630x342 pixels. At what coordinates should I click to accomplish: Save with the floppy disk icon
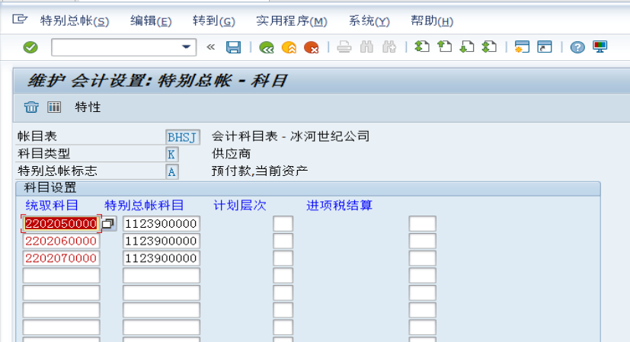(233, 47)
